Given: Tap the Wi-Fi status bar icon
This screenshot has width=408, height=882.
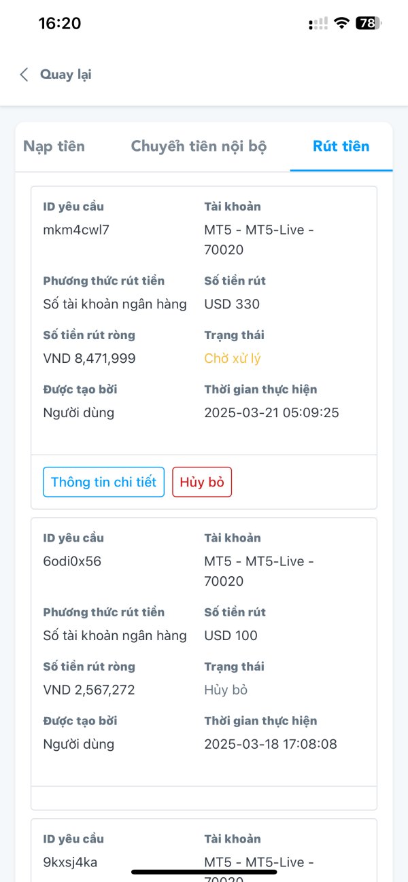Looking at the screenshot, I should 341,23.
